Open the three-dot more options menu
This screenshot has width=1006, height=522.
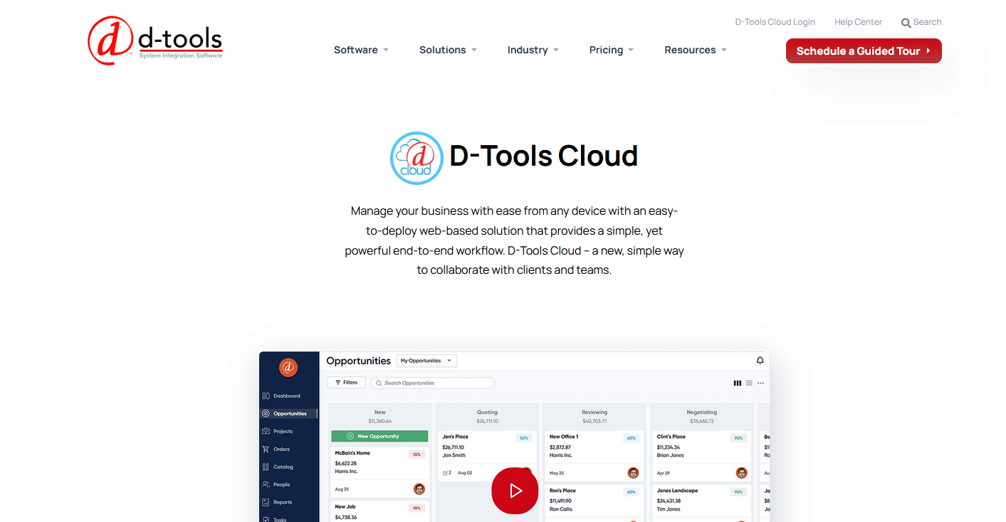(x=761, y=383)
